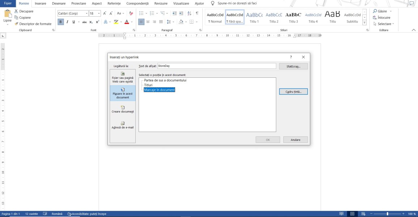Sort paragraph text A to Z
This screenshot has height=217, width=418.
189,13
